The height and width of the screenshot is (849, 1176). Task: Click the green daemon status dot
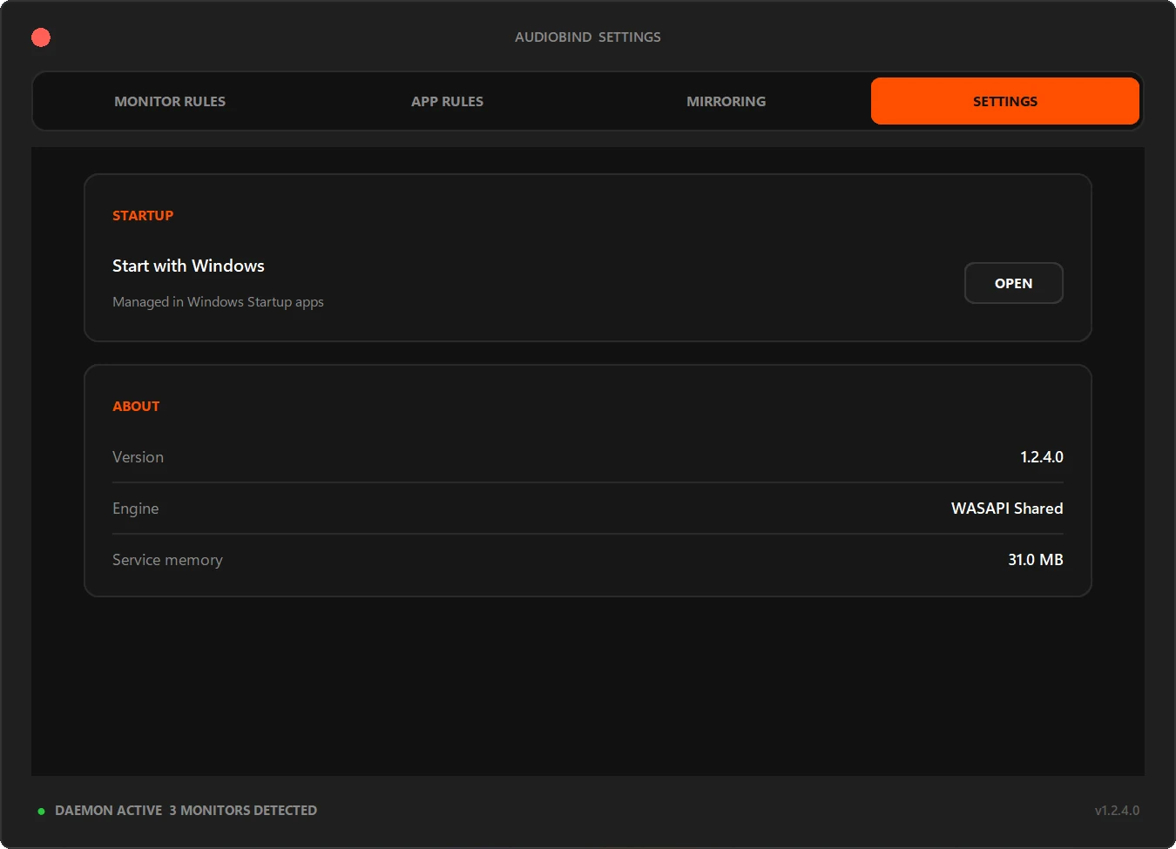41,811
